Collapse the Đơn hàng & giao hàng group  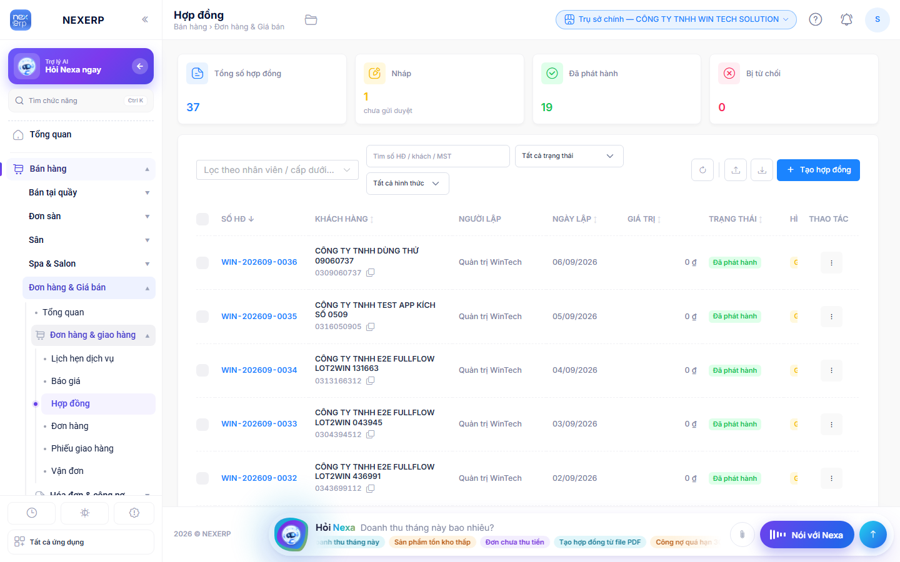point(93,335)
